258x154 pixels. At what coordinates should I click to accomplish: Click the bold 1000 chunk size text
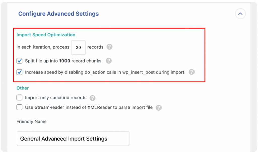64,61
